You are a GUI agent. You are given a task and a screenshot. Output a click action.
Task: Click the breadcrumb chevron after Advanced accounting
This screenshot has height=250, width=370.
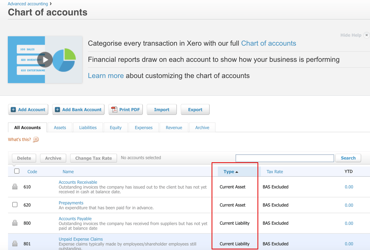point(51,4)
